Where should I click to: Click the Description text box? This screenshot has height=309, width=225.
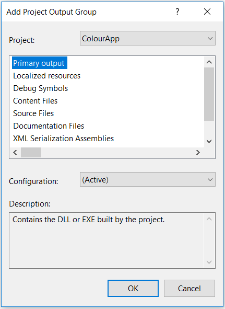106,241
